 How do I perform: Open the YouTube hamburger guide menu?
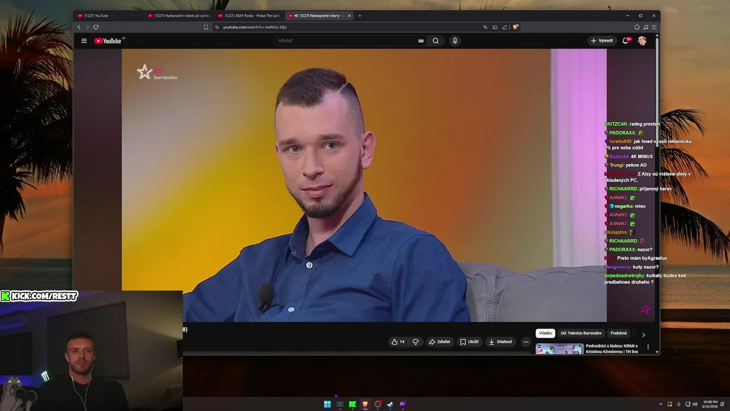pyautogui.click(x=84, y=41)
